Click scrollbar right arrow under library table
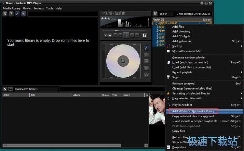The width and height of the screenshot is (244, 151). tap(146, 145)
